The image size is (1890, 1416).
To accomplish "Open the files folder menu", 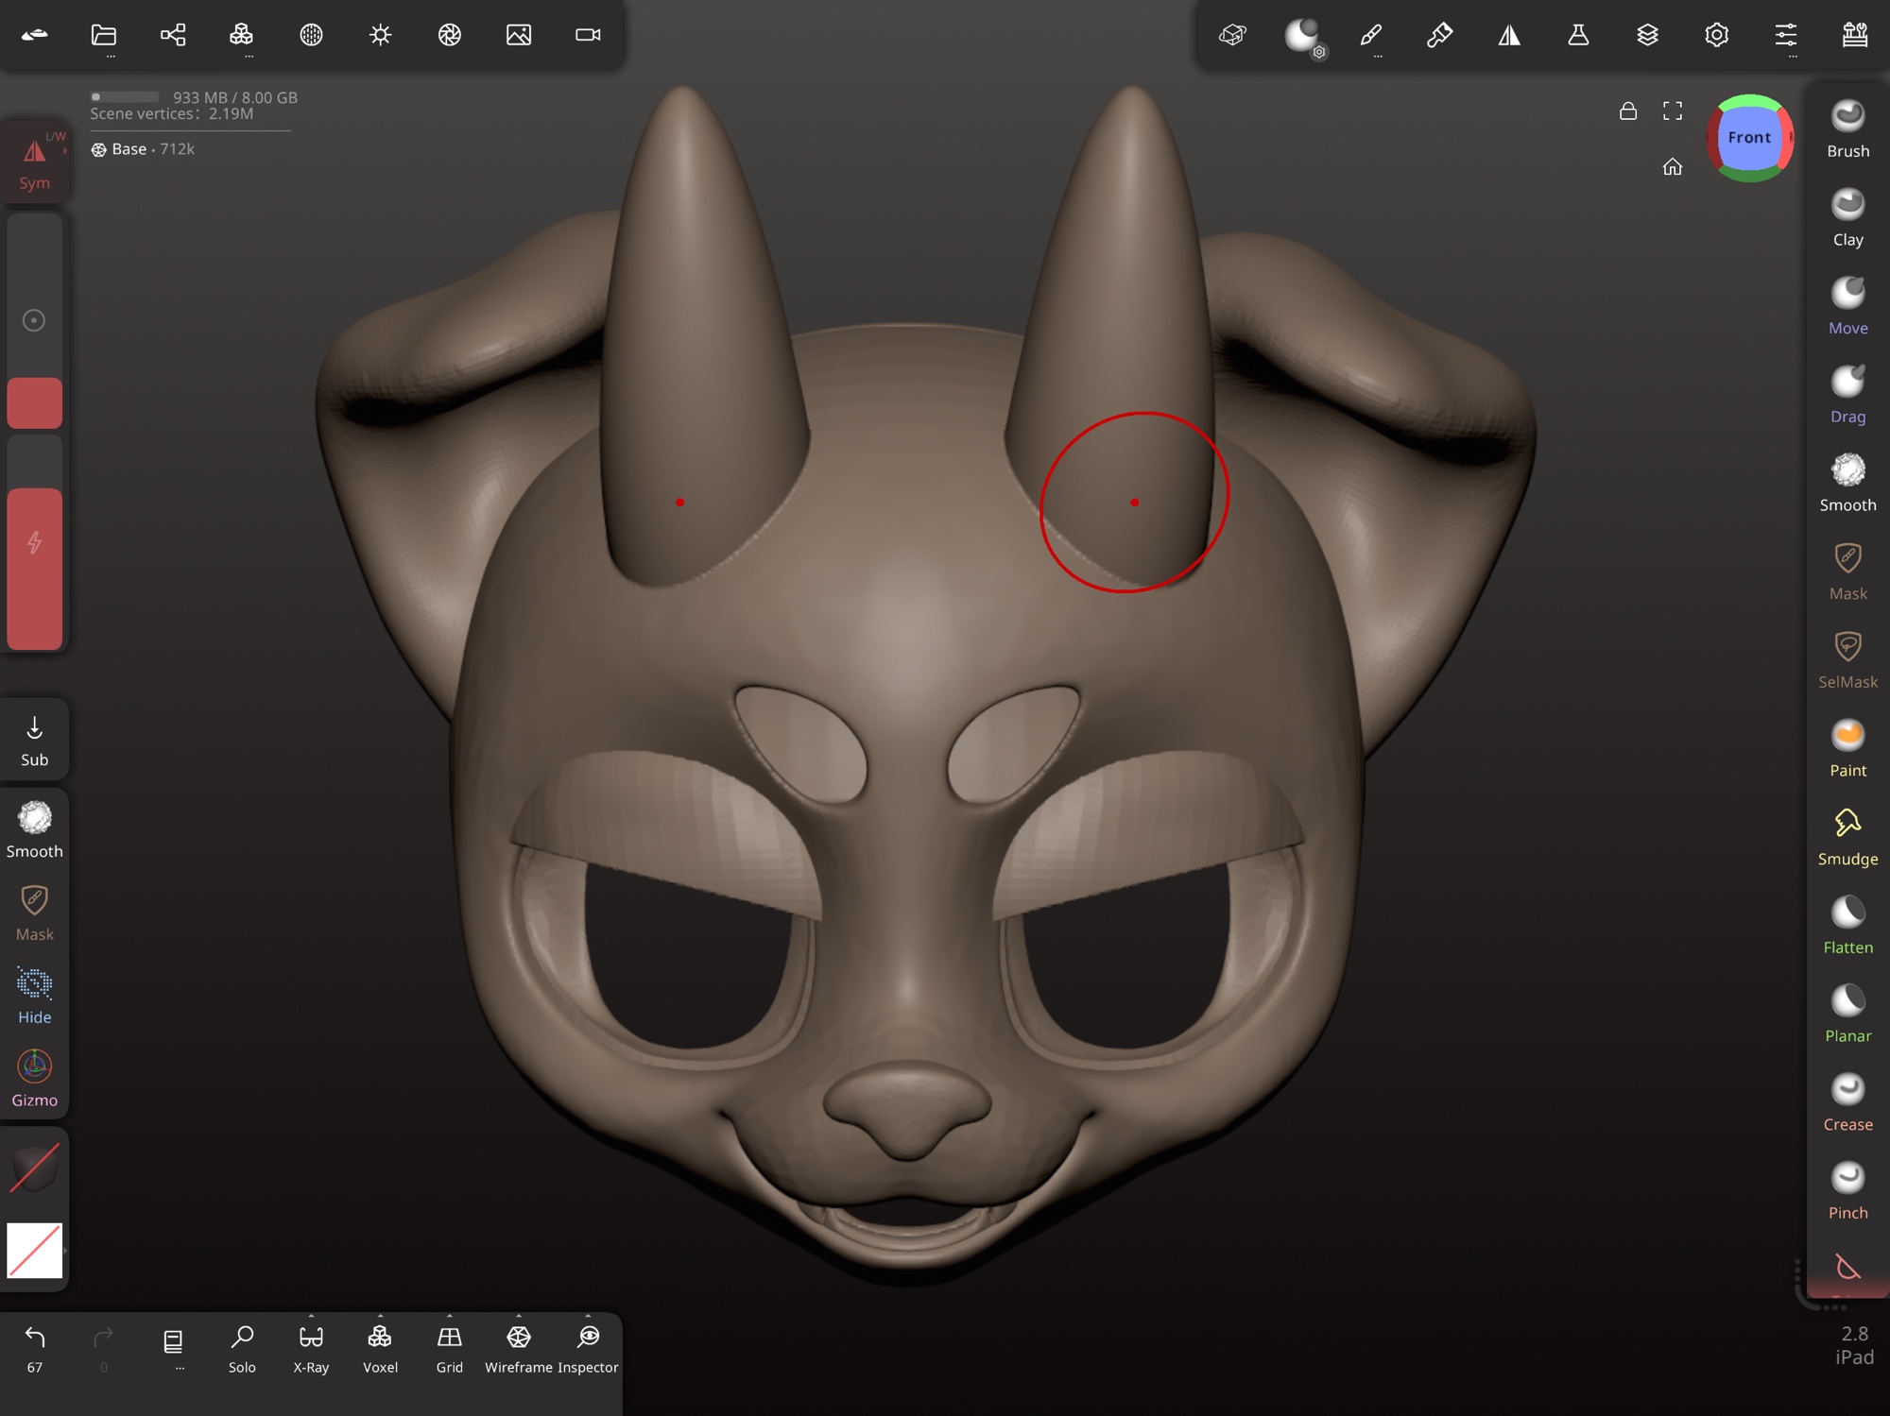I will tap(104, 36).
